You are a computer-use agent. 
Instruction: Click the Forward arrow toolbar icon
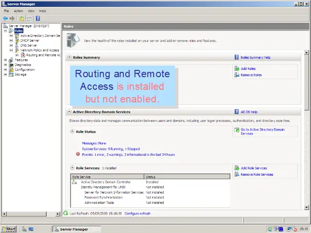pos(12,18)
